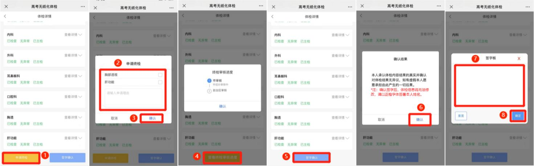
Task: Click the 市审核 step circle icon
Action: pos(209,80)
